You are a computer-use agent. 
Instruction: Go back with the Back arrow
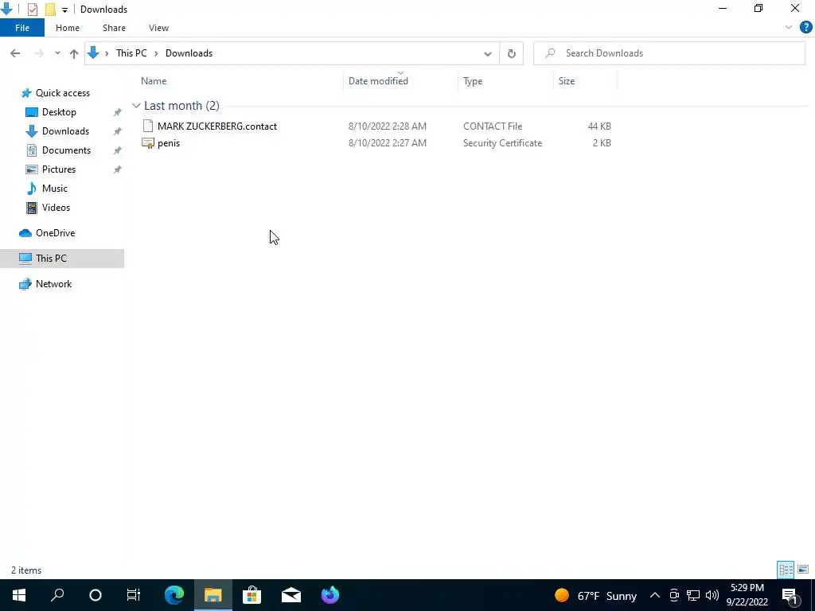click(15, 53)
